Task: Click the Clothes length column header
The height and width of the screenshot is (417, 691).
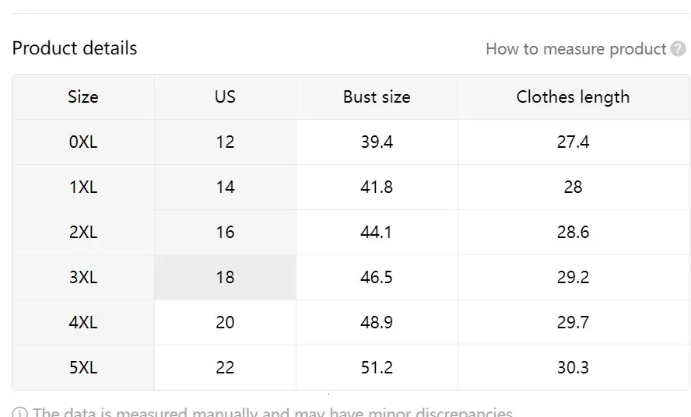Action: point(573,97)
